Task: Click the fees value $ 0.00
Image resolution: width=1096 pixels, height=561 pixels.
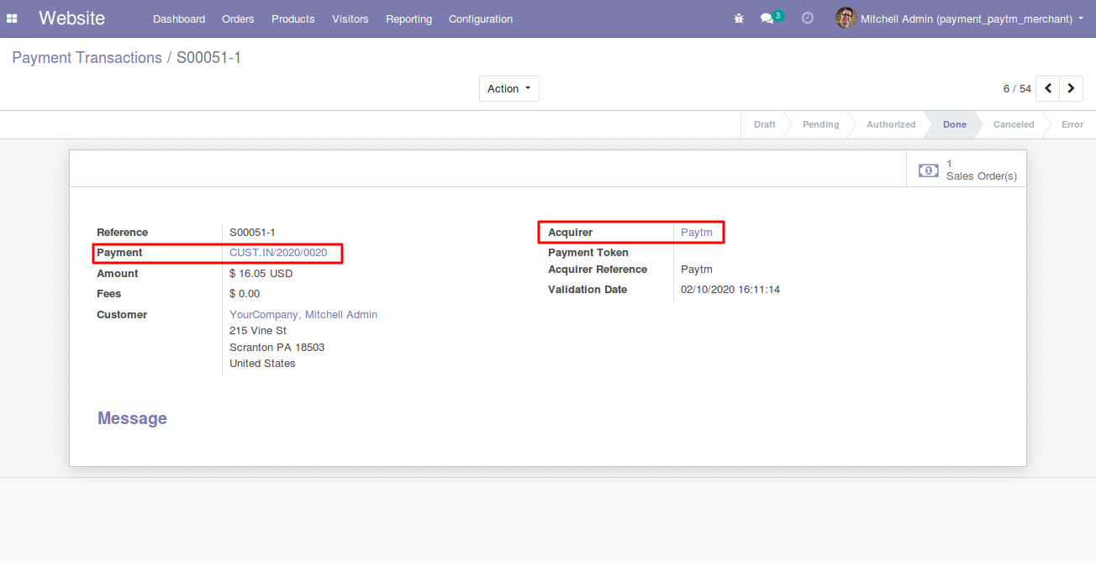Action: coord(245,294)
